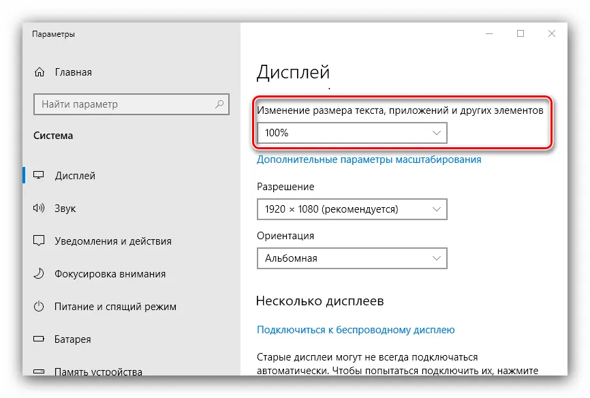Go to Уведомления и действия
The height and width of the screenshot is (398, 590).
[x=113, y=241]
